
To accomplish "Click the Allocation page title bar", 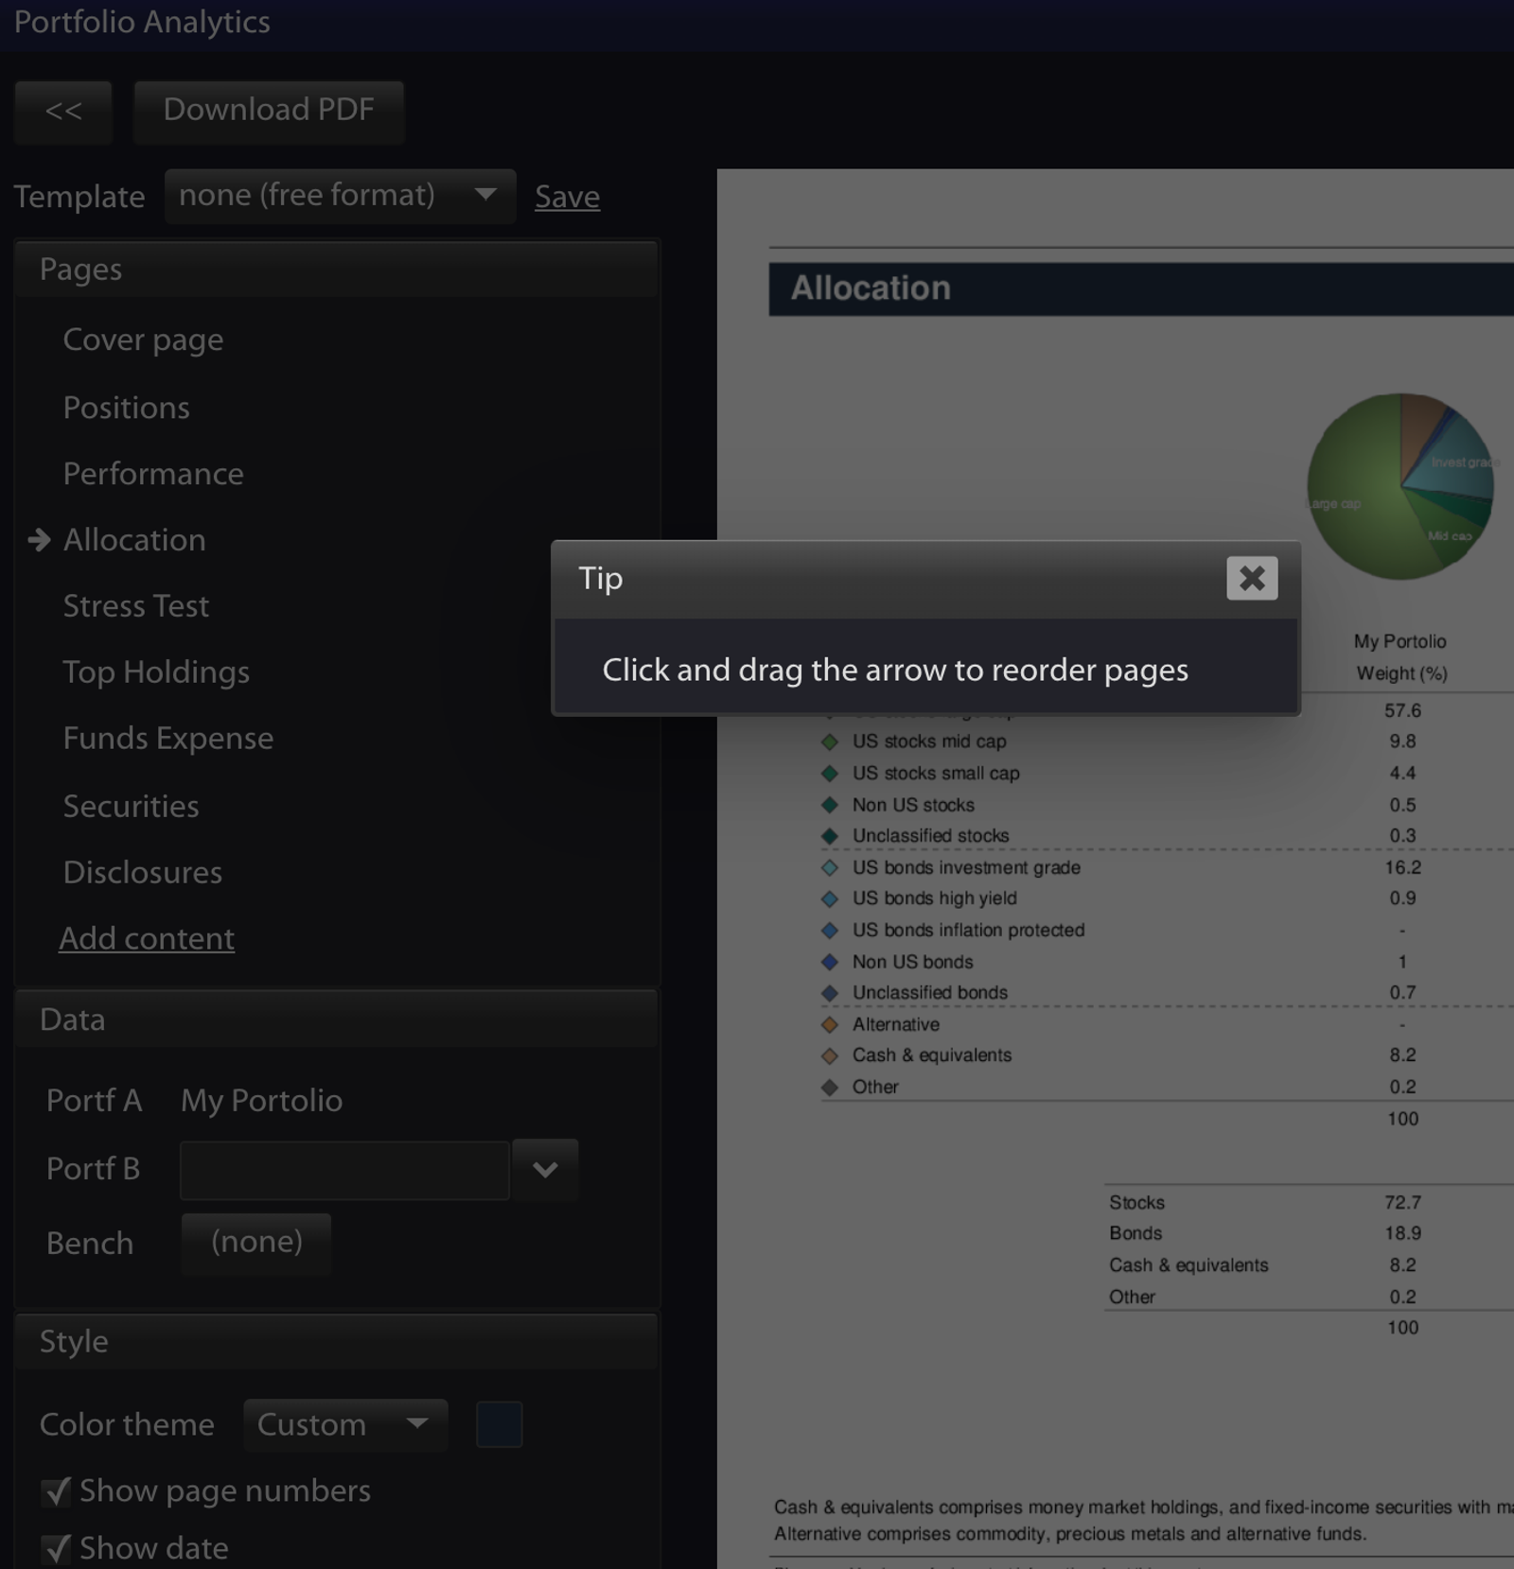I will coord(1141,288).
